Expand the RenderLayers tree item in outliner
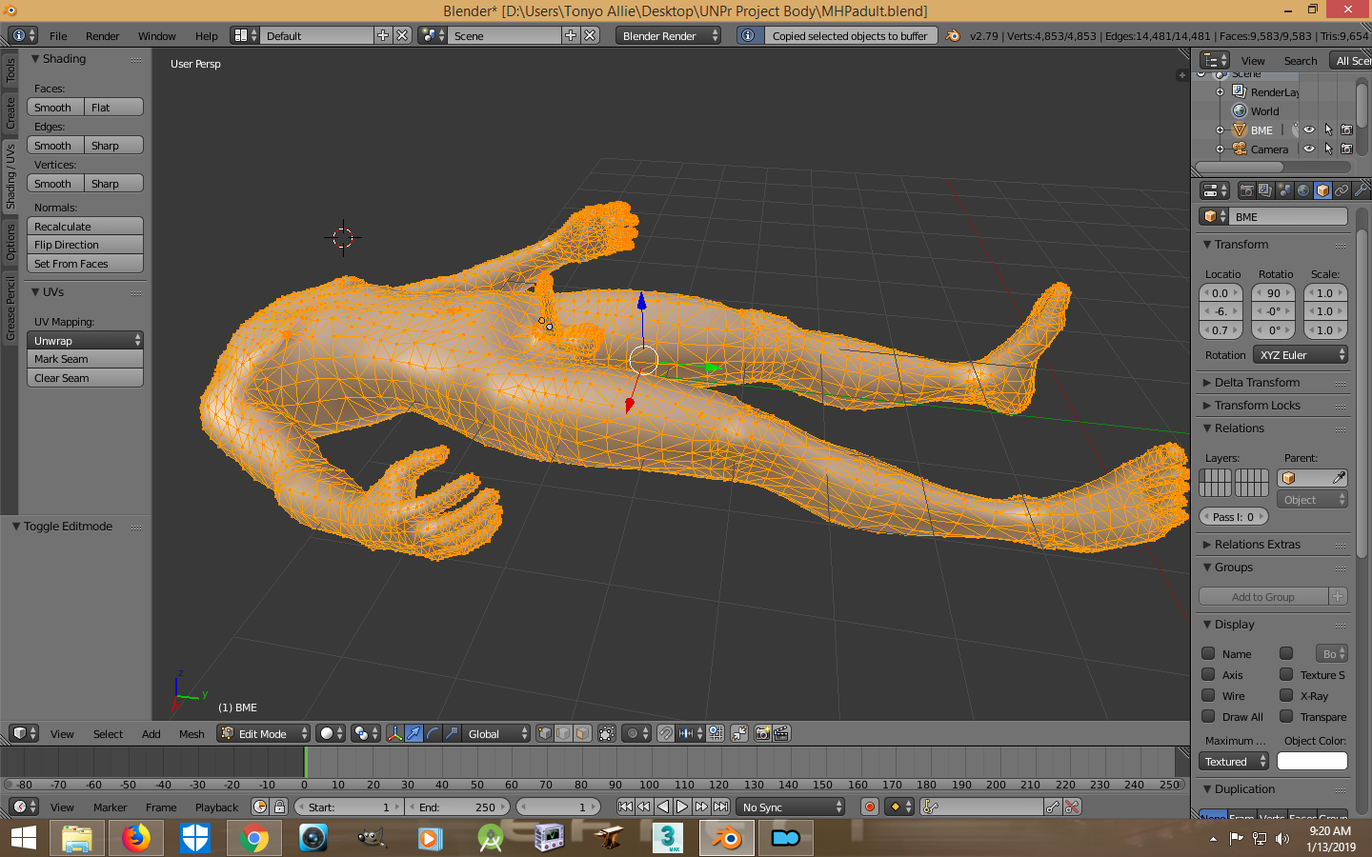 click(x=1220, y=92)
